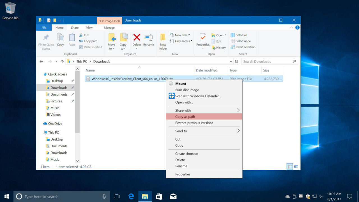Viewport: 359px width, 202px height.
Task: Open the New item dropdown
Action: (x=180, y=35)
